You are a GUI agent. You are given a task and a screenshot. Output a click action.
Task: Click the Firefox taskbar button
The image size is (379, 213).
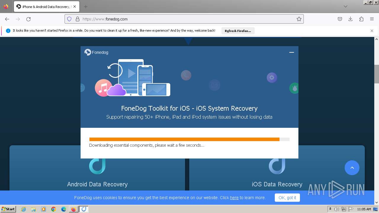pyautogui.click(x=73, y=209)
